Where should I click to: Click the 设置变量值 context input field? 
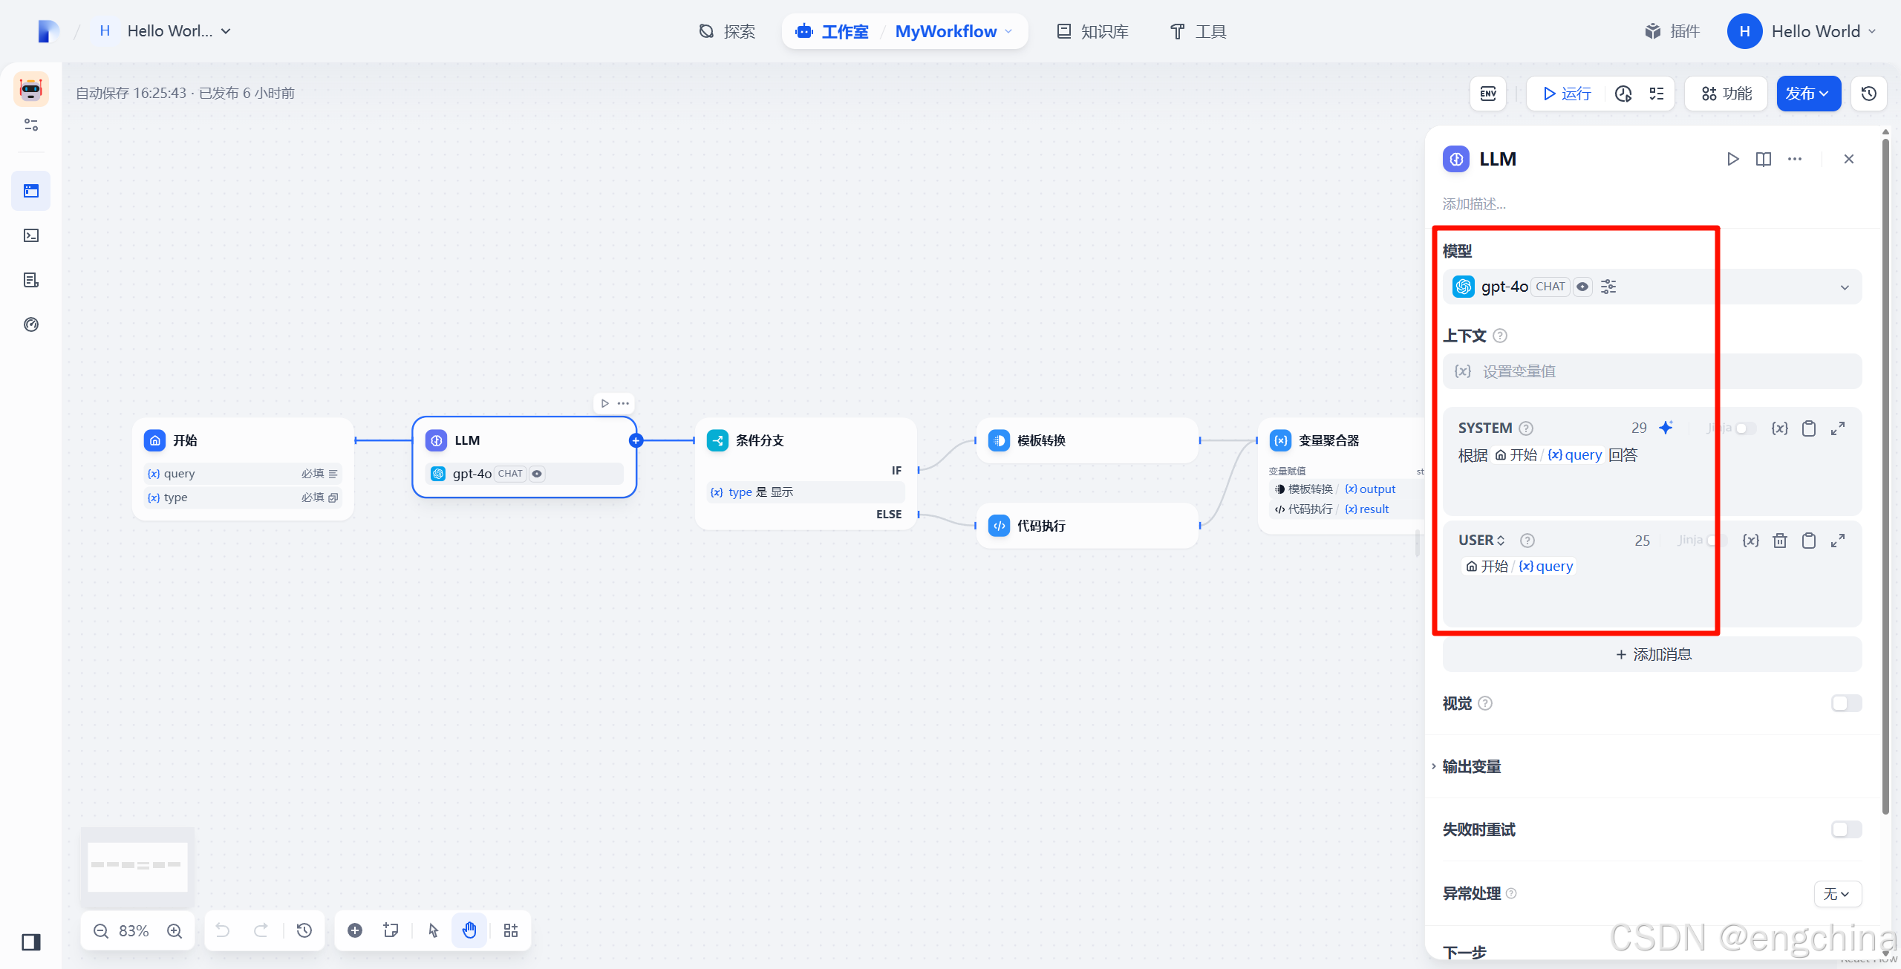tap(1651, 371)
